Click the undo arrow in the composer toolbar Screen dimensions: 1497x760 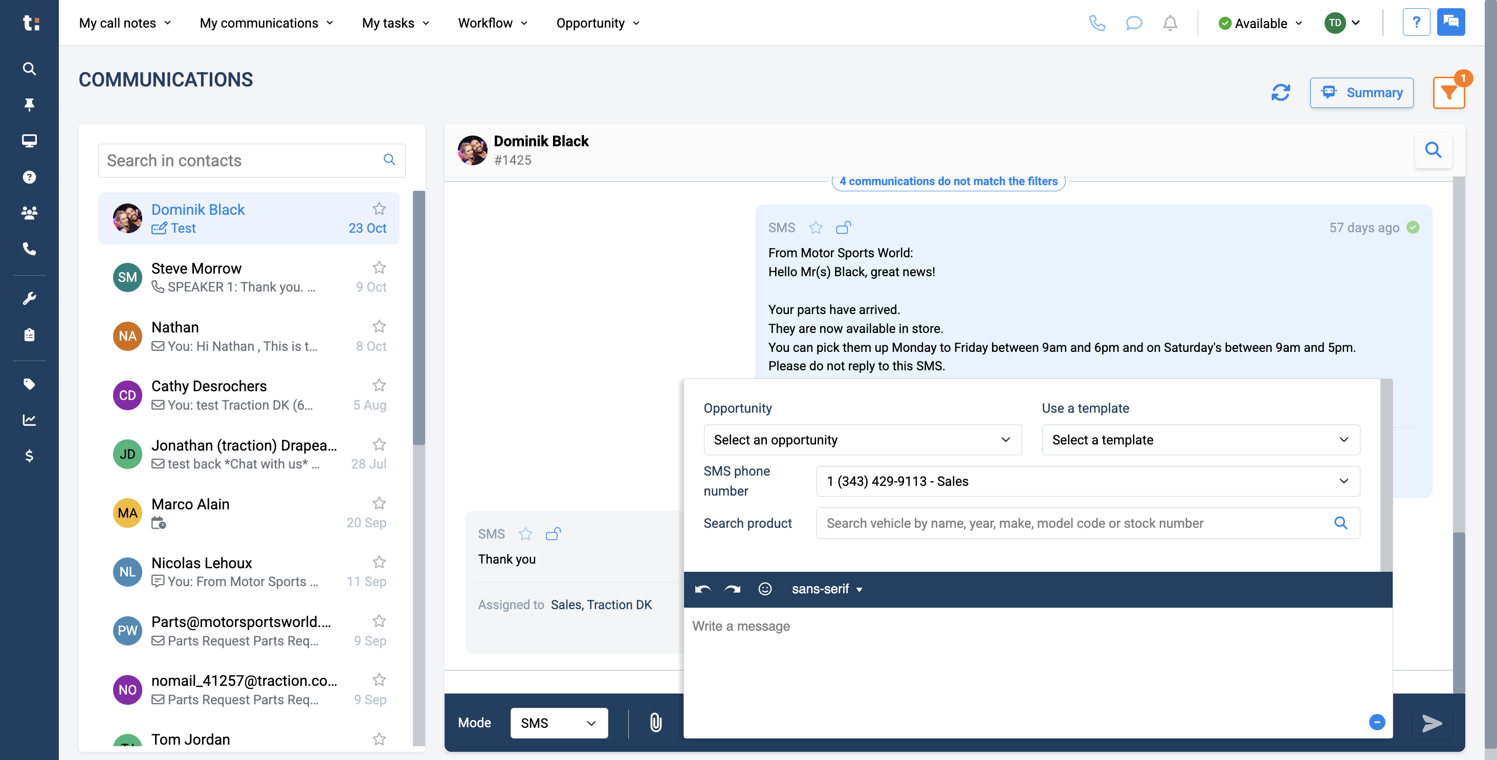click(702, 589)
